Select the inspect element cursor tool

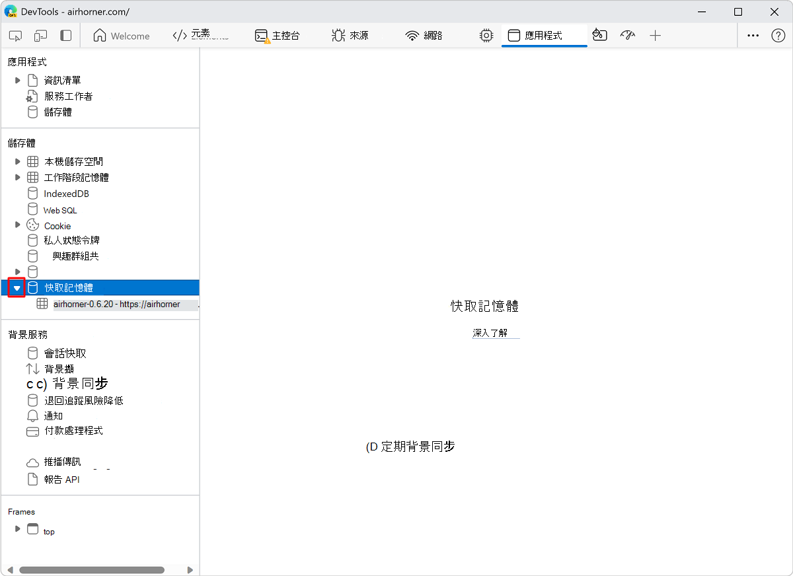tap(15, 36)
